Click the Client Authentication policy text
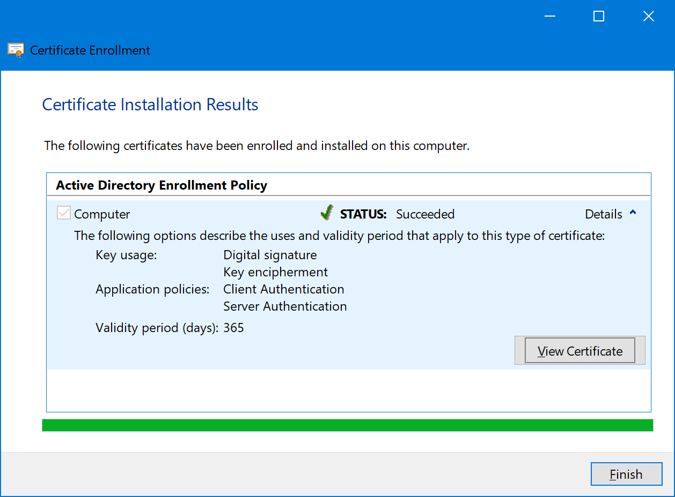Screen dimensions: 675x497 point(284,289)
